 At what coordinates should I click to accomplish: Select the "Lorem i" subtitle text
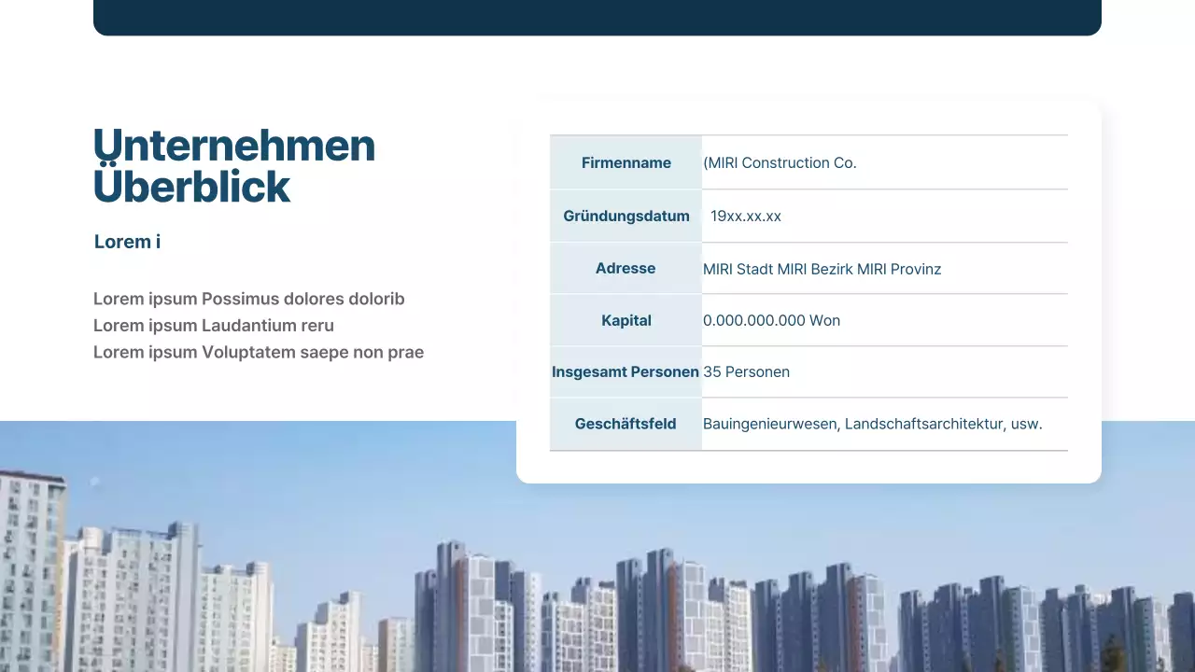[x=127, y=241]
